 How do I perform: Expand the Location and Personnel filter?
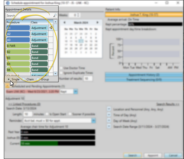click(109, 109)
